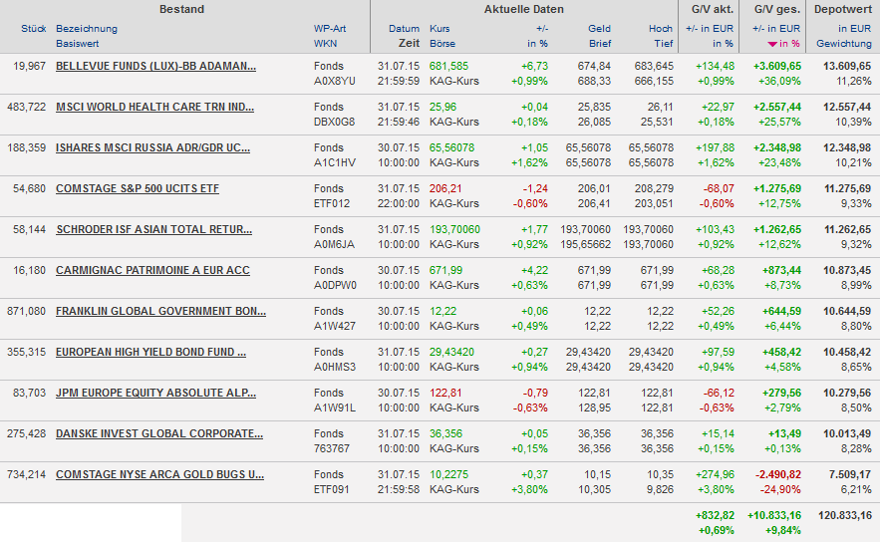Image resolution: width=880 pixels, height=542 pixels.
Task: Click JPM EUROPE EQUITY ABSOLUTE ALP… link
Action: tap(155, 394)
